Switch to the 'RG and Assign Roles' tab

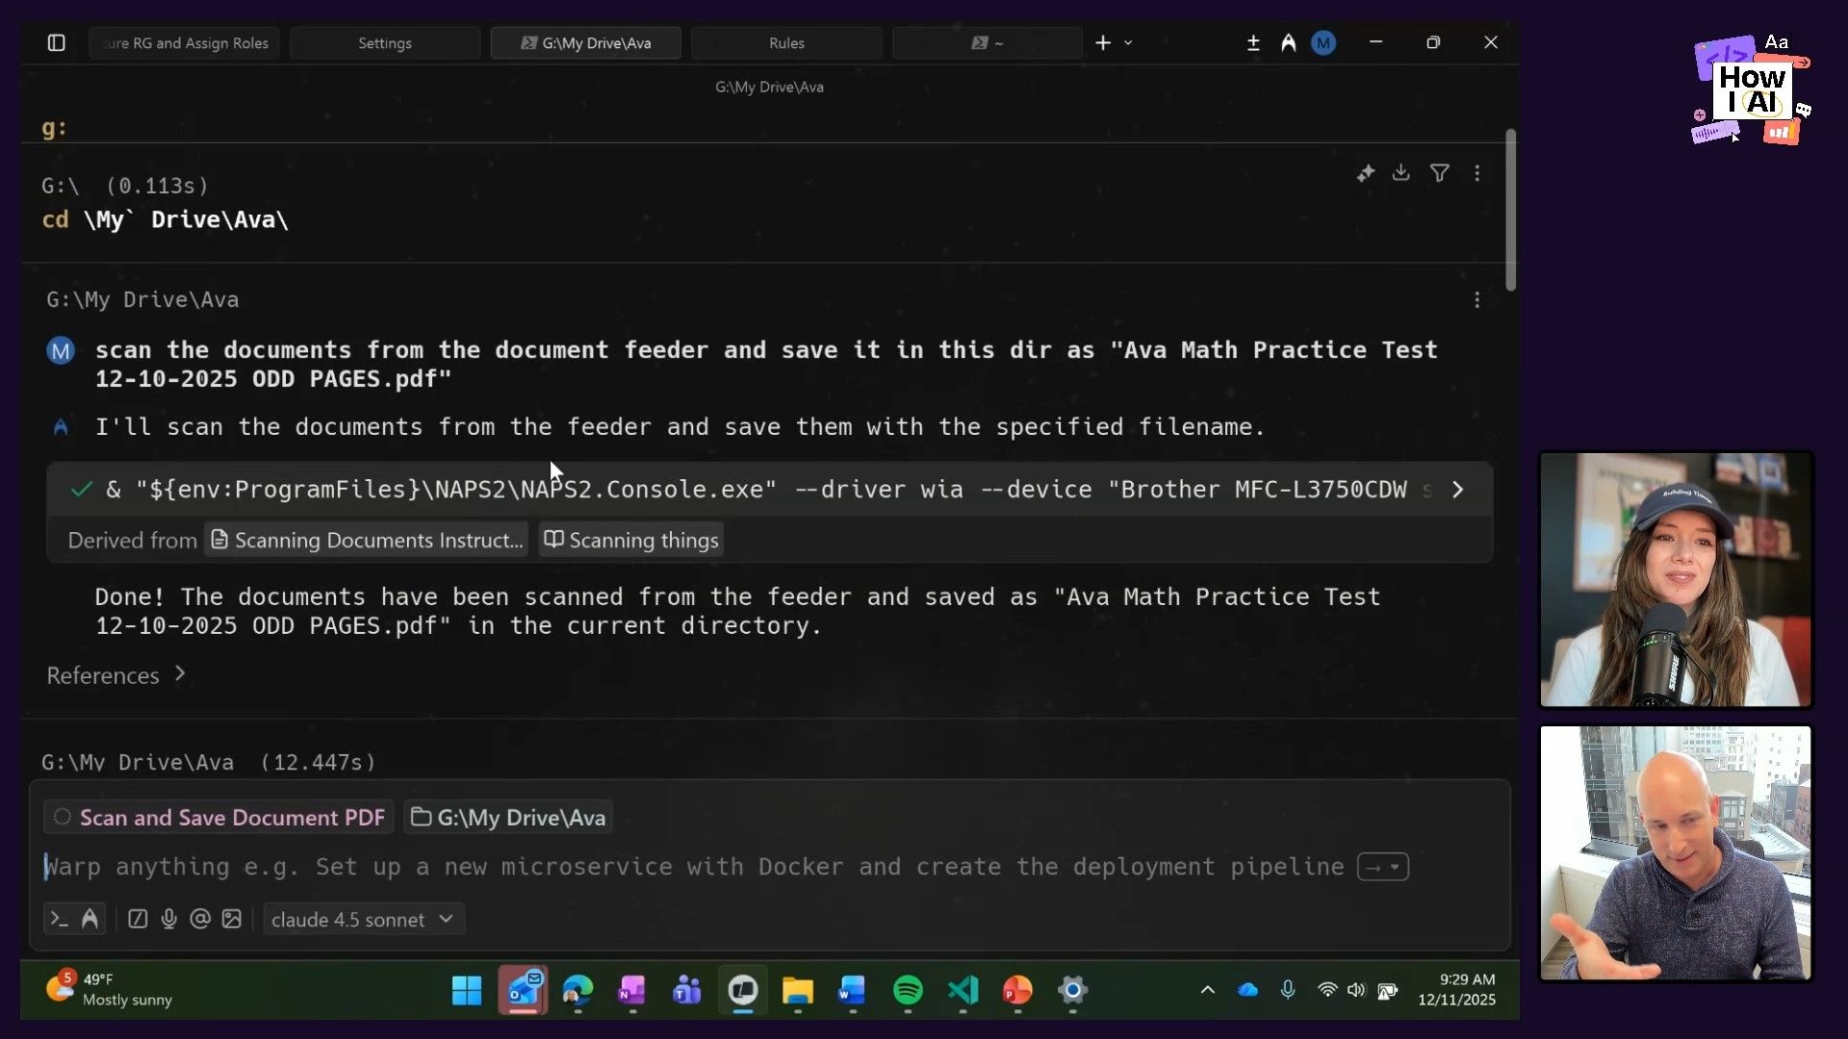pyautogui.click(x=184, y=42)
